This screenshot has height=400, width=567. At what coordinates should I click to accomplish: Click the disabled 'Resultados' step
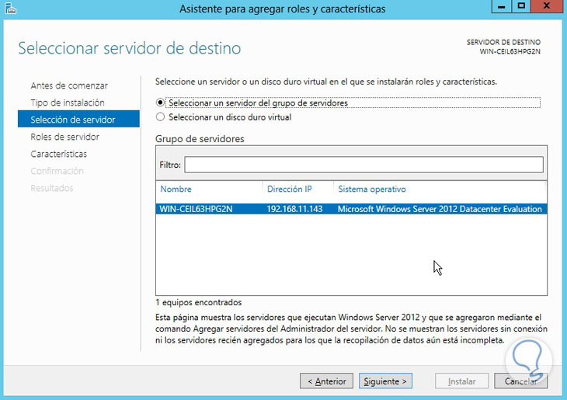click(52, 188)
